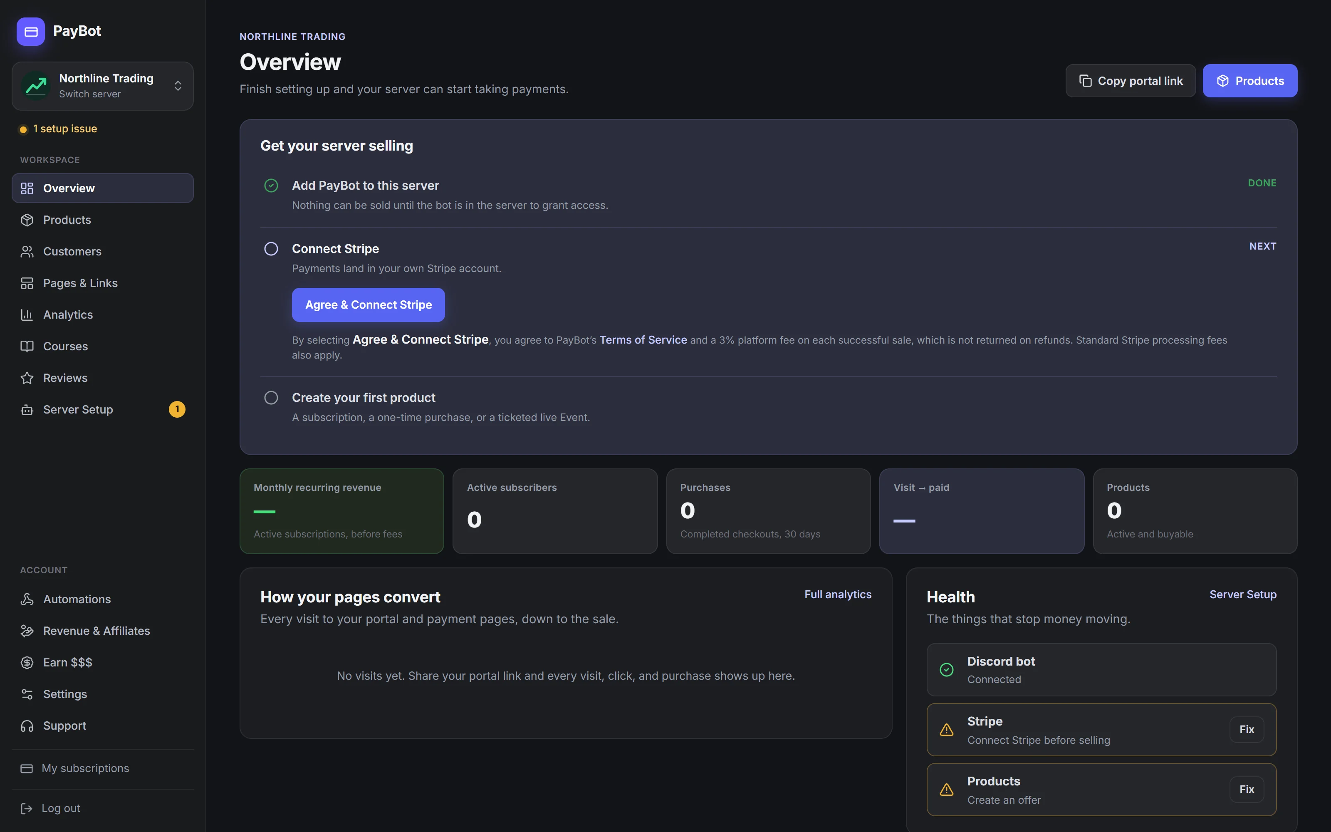Click the Support headset icon
This screenshot has width=1331, height=832.
pyautogui.click(x=27, y=726)
